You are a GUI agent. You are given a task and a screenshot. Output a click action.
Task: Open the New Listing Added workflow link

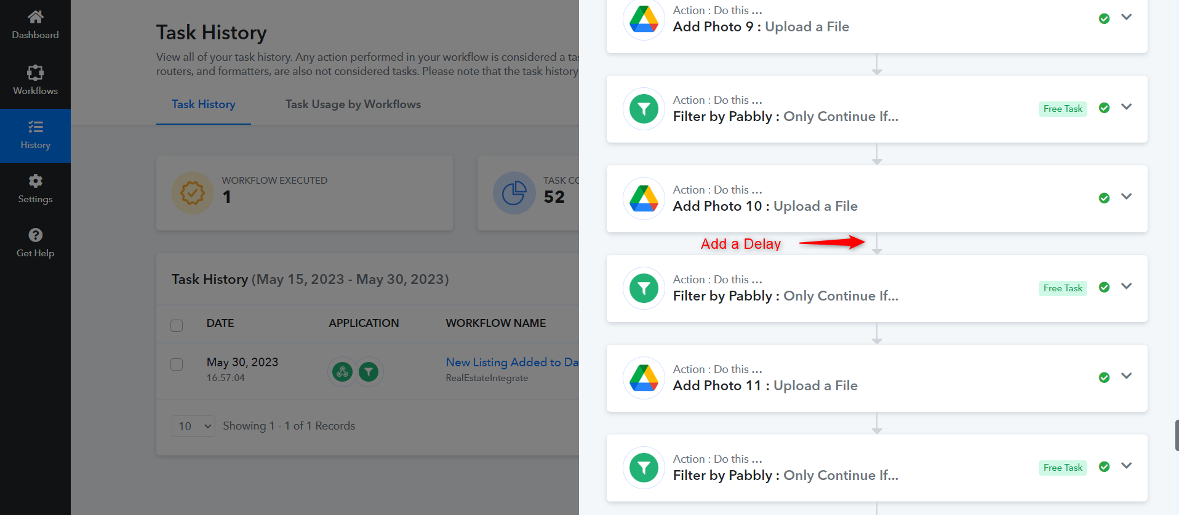512,362
